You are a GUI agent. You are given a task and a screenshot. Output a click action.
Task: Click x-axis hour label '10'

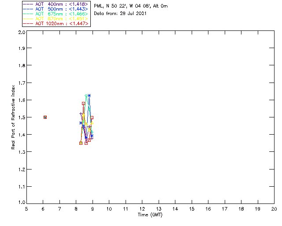tap(109, 209)
